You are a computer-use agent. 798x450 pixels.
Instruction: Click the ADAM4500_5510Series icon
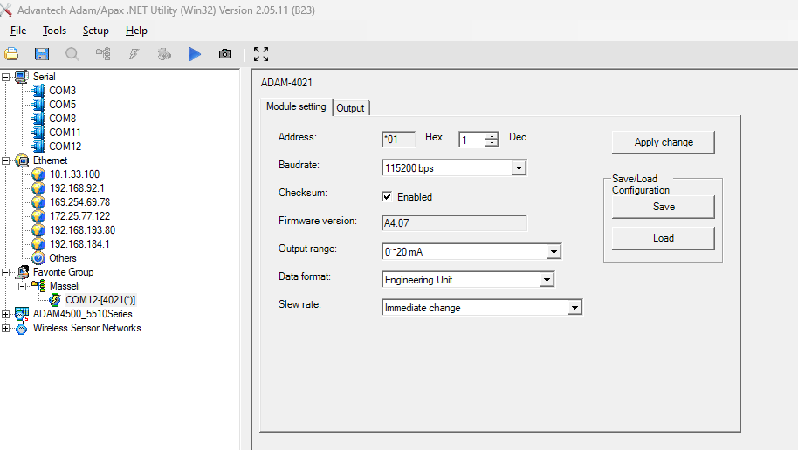coord(21,314)
